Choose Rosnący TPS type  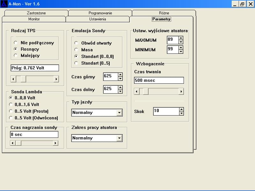[x=26, y=49]
